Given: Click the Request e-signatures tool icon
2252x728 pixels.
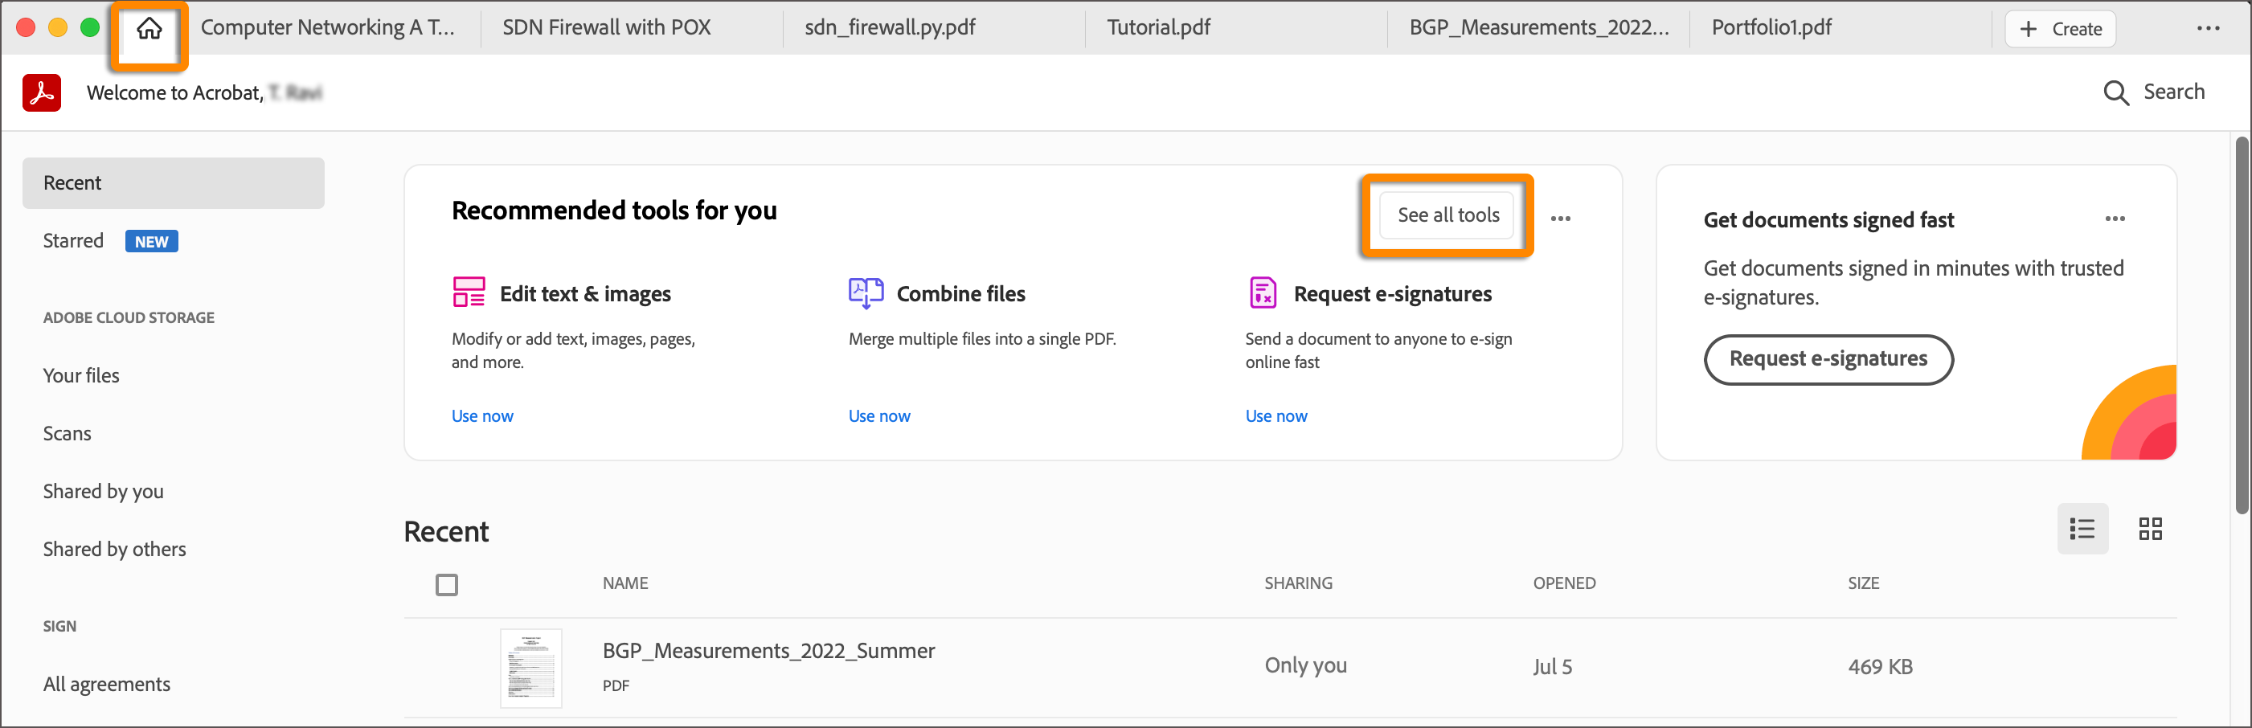Looking at the screenshot, I should tap(1263, 292).
